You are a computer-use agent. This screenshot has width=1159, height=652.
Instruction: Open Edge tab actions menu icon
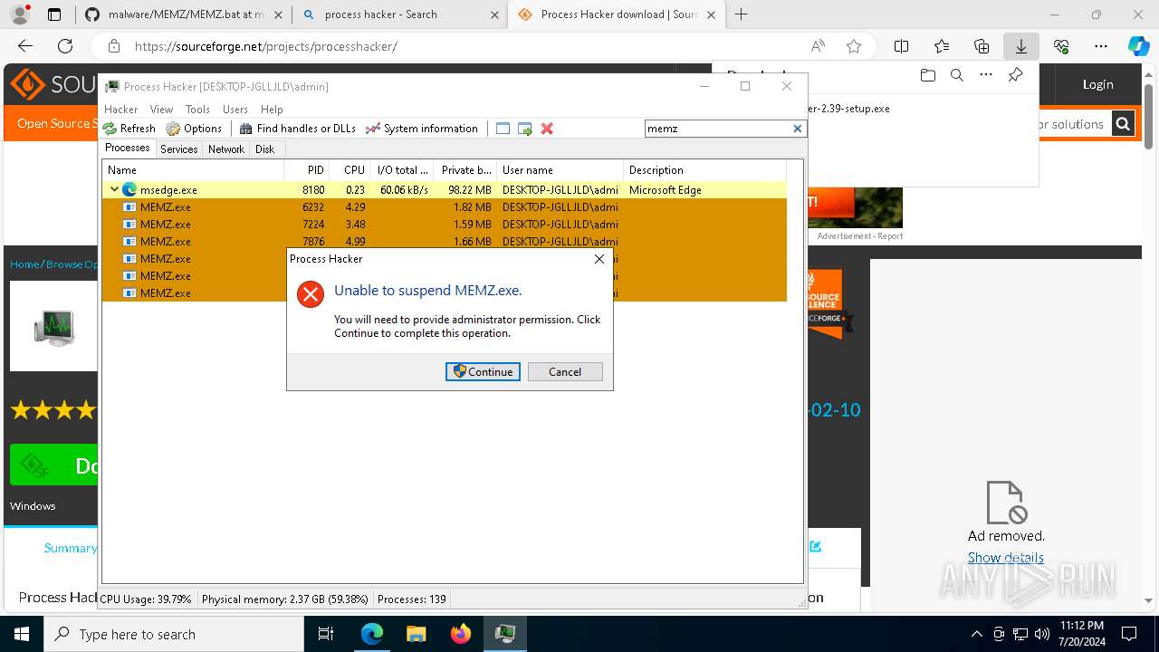click(54, 14)
